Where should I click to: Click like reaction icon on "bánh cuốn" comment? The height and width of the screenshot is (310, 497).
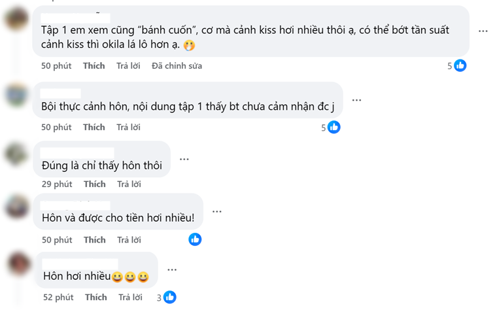460,65
